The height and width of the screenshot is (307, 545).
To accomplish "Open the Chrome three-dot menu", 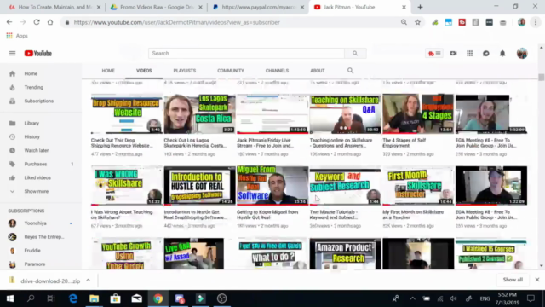I will pos(536,22).
